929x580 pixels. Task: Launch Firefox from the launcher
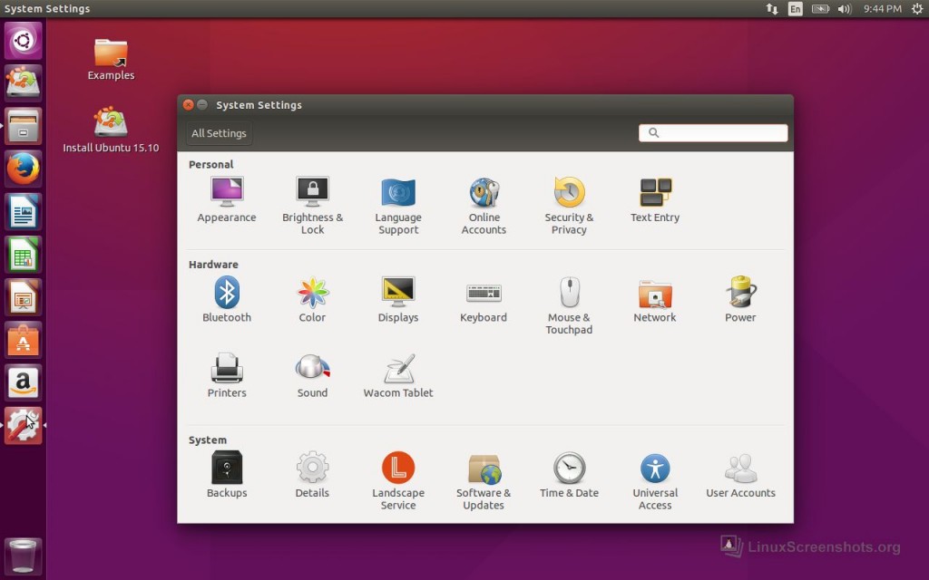point(24,169)
